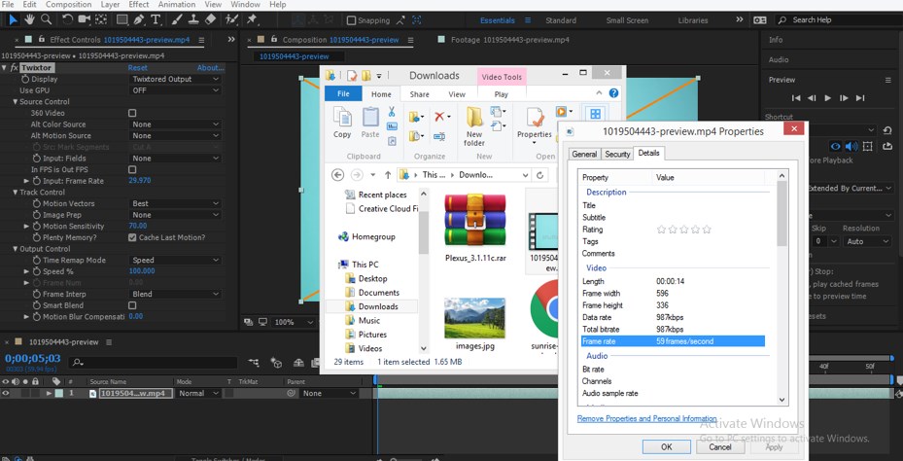
Task: Select the Clone Stamp tool
Action: (192, 19)
